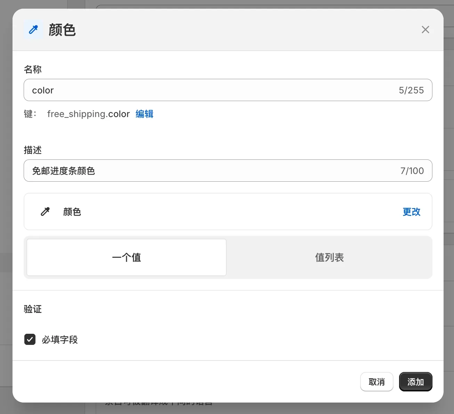Uncheck the required field checkbox

(30, 339)
